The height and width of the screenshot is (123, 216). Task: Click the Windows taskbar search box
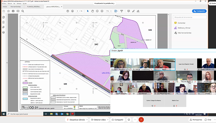coord(19,114)
